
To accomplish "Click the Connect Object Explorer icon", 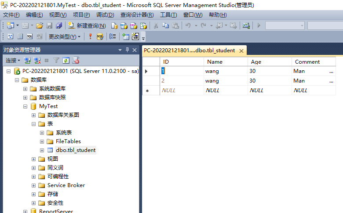I will click(x=27, y=61).
